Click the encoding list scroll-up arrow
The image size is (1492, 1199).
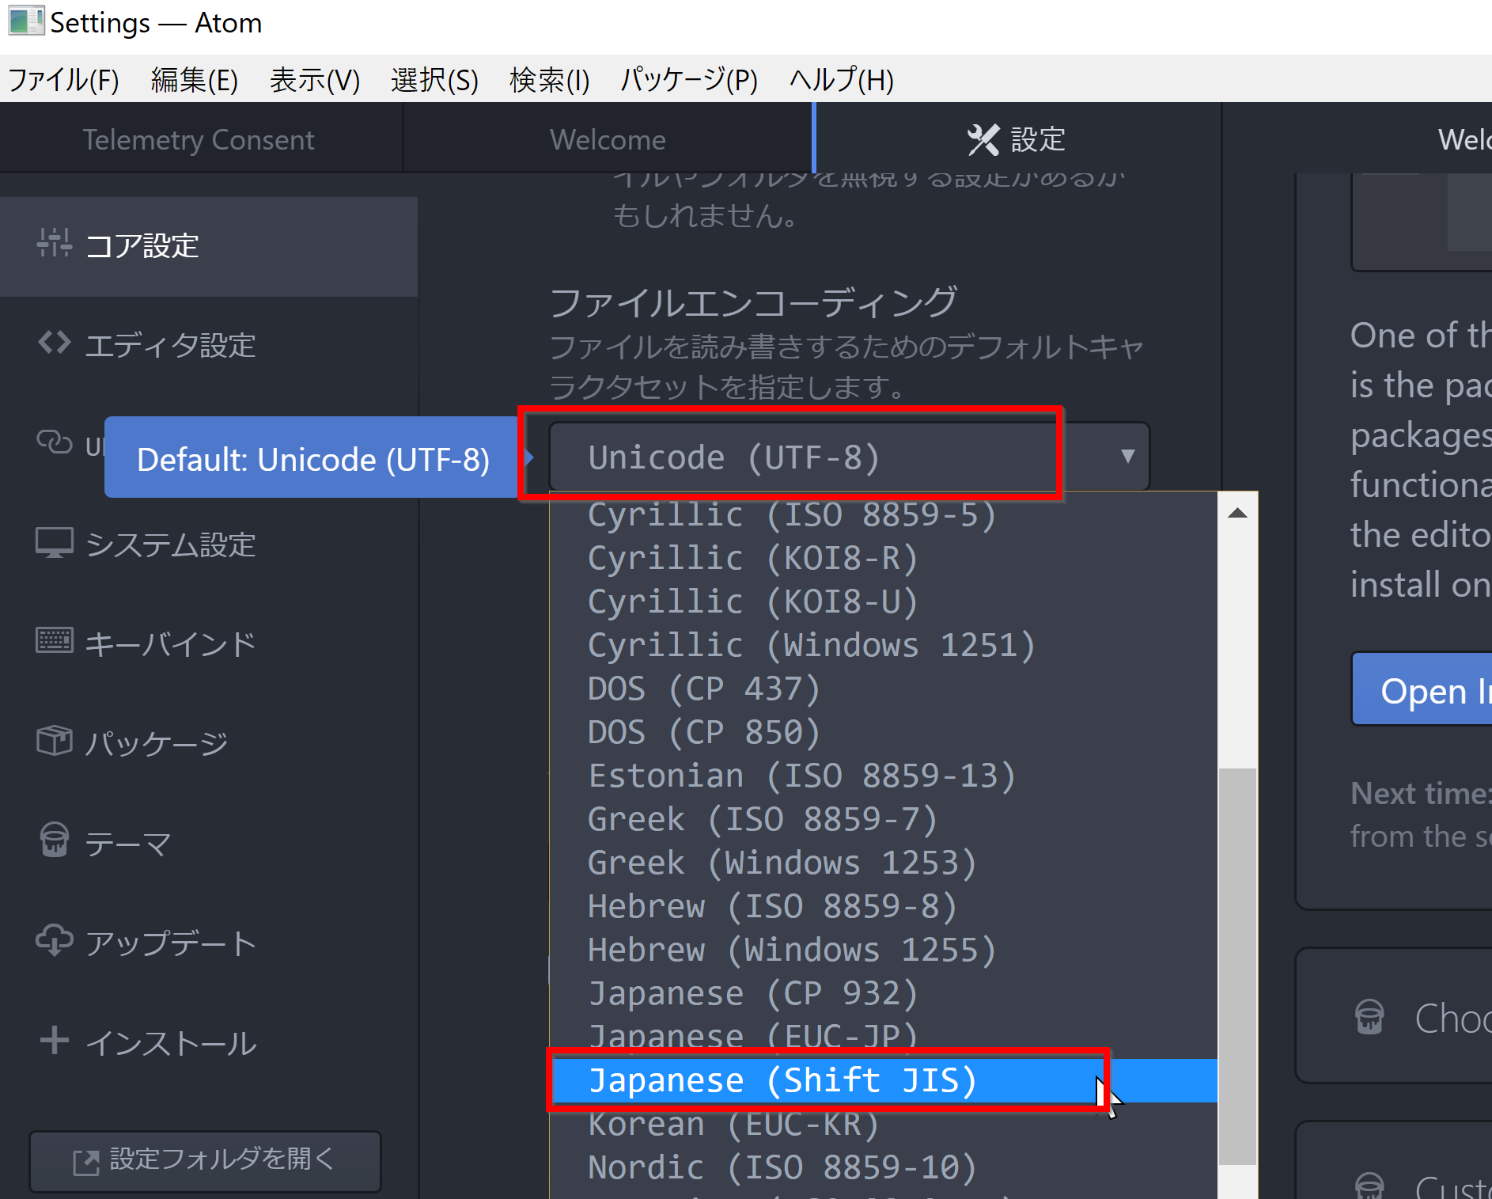(1238, 513)
